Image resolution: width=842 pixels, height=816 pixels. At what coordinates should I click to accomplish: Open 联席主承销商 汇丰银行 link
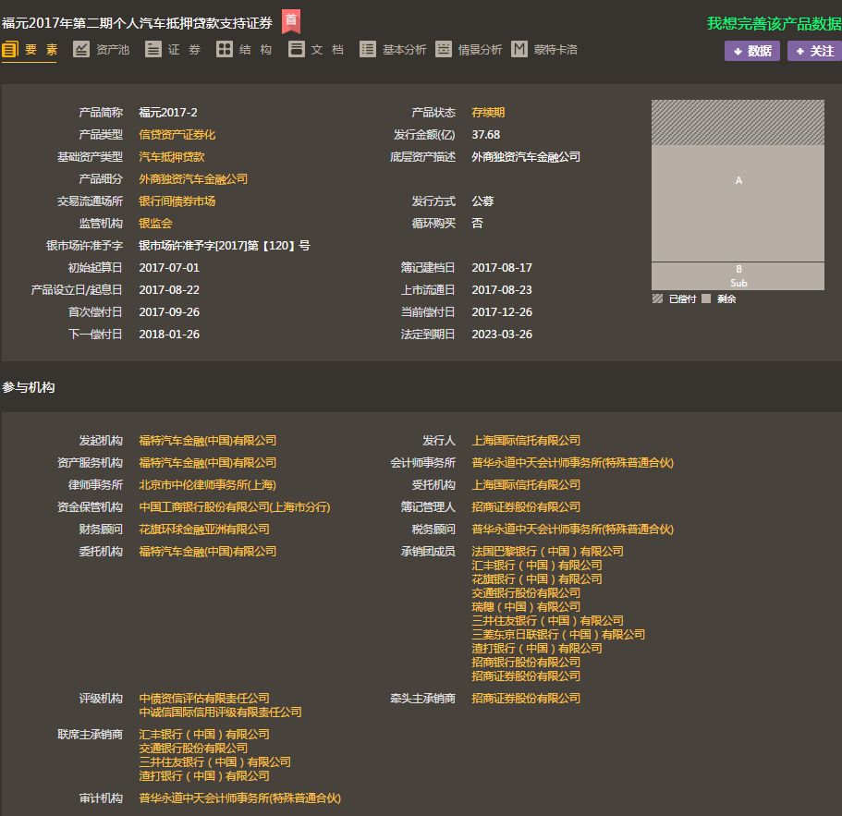(x=204, y=735)
